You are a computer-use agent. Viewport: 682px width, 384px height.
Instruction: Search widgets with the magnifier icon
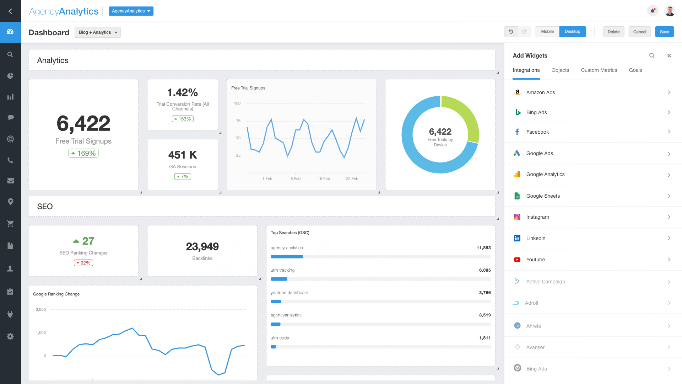click(x=652, y=55)
